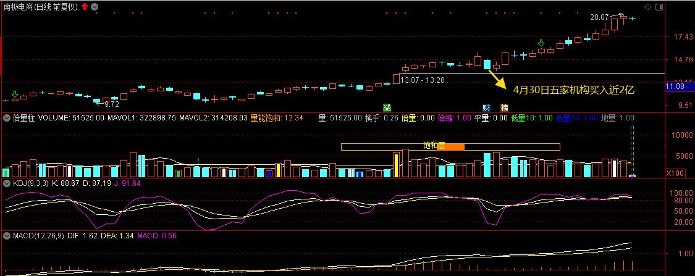Click the 倍量: 0.00 readout
The height and width of the screenshot is (276, 695).
click(x=418, y=118)
